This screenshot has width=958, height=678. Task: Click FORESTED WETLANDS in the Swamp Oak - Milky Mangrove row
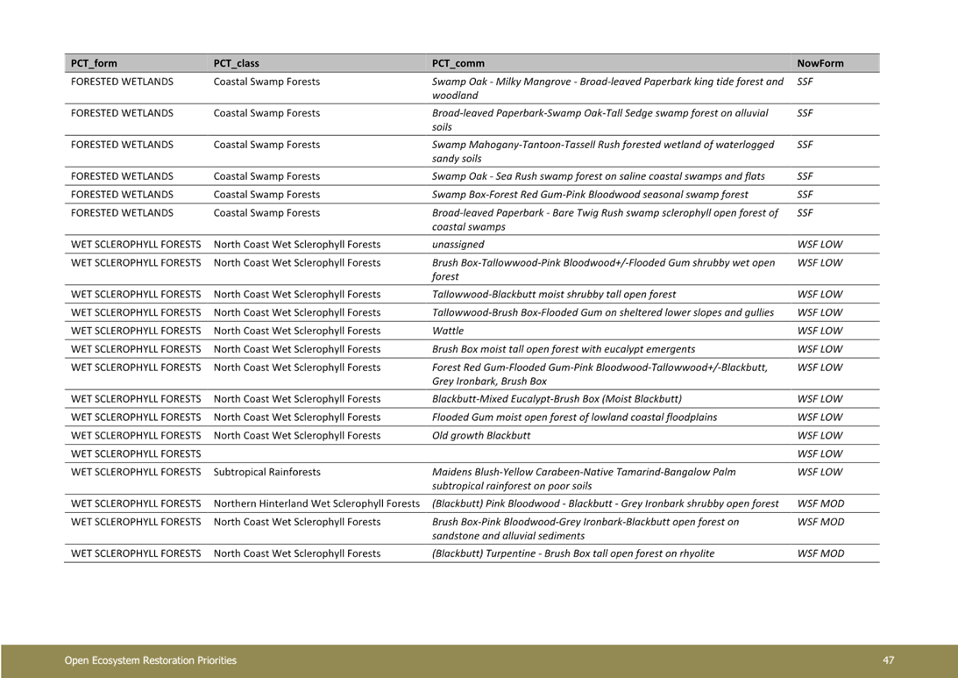click(122, 82)
